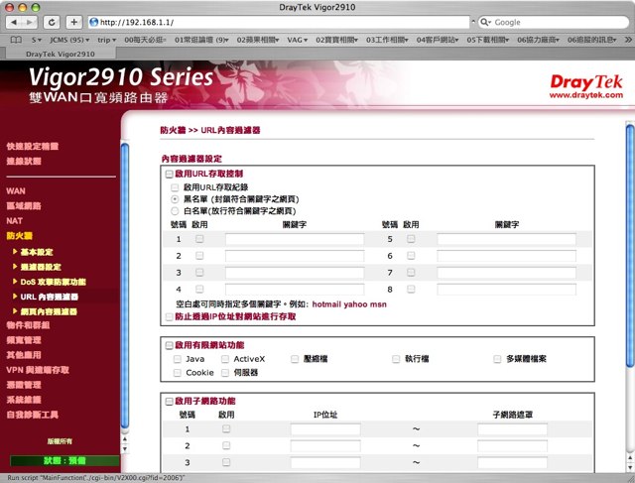Visit www.draytek.com link
This screenshot has width=635, height=483.
(586, 95)
